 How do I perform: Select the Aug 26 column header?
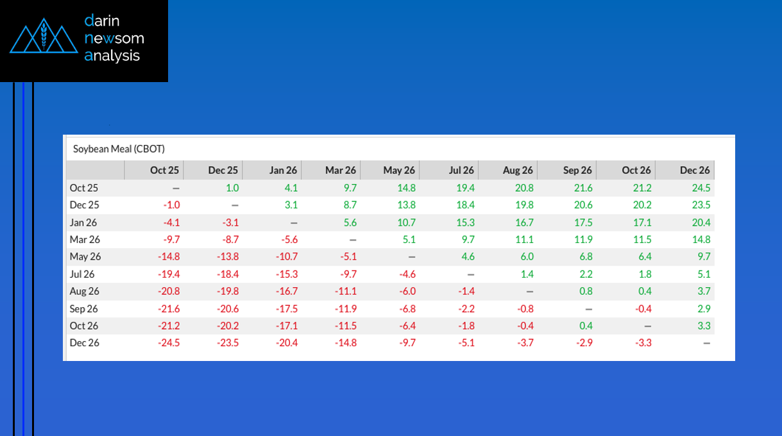click(x=518, y=170)
